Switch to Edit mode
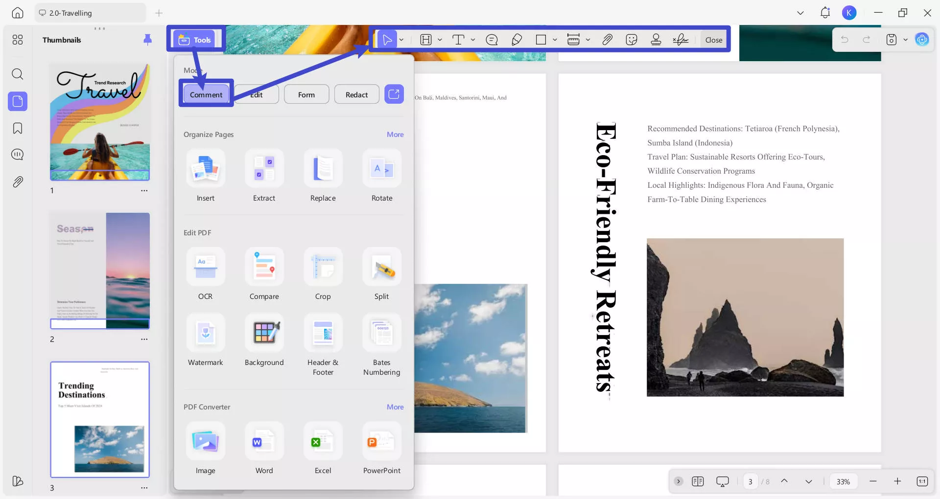940x499 pixels. [x=257, y=94]
